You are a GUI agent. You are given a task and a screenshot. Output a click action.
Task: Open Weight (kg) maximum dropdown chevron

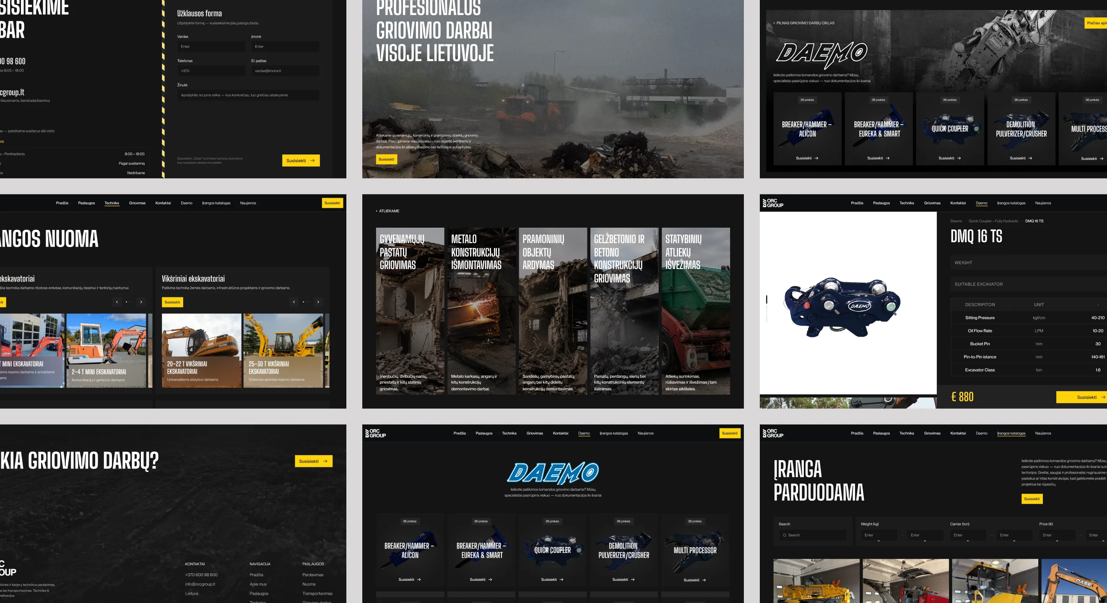[x=925, y=541]
